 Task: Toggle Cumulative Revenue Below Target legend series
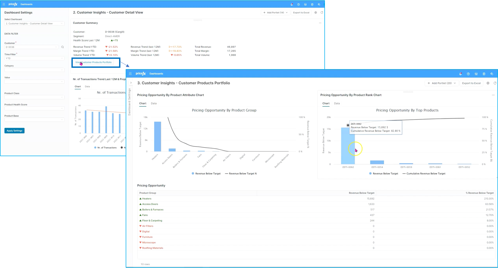coord(424,174)
